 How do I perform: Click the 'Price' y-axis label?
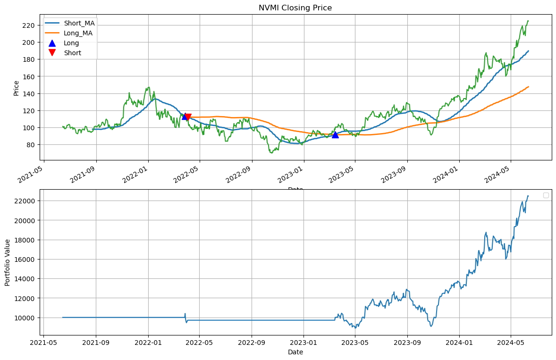[17, 88]
